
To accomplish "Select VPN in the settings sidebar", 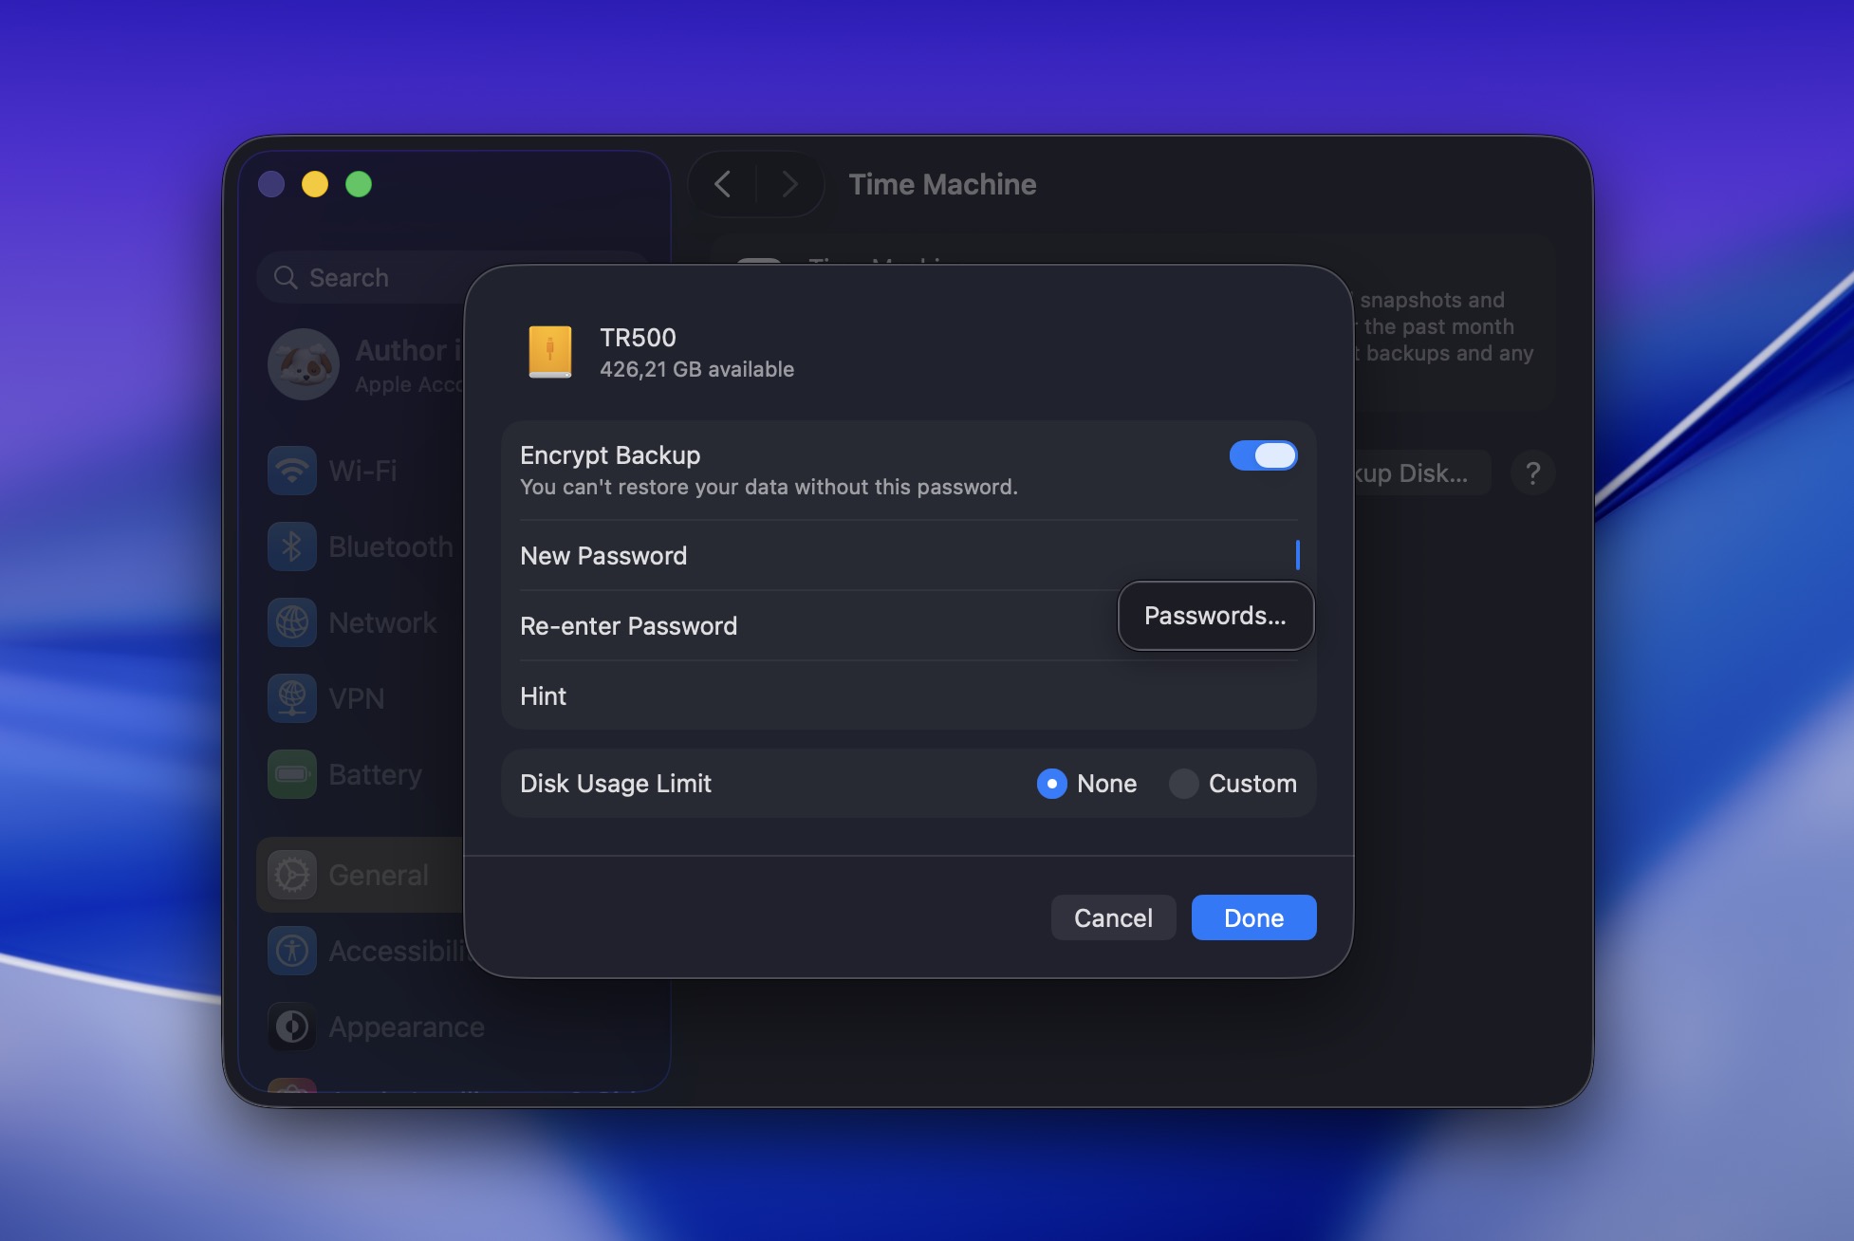I will (362, 698).
